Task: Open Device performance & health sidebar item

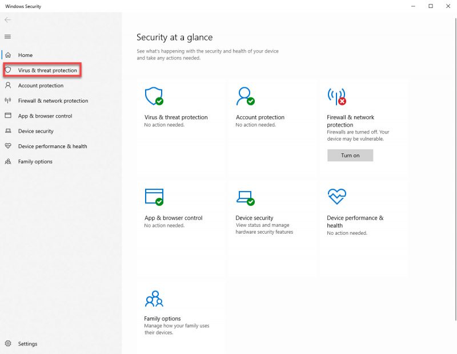Action: 53,147
